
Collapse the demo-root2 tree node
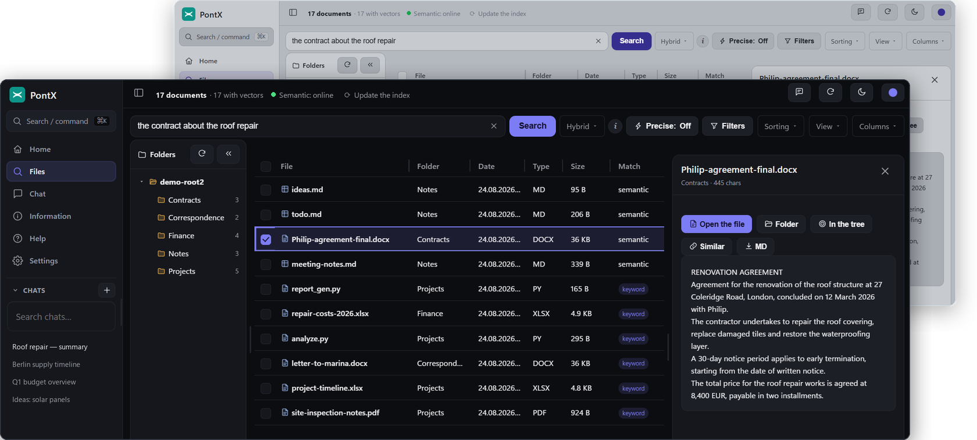pos(141,182)
